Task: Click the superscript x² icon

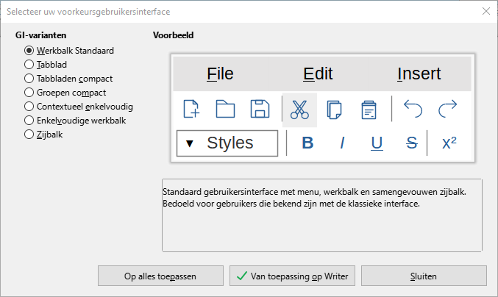Action: point(449,143)
